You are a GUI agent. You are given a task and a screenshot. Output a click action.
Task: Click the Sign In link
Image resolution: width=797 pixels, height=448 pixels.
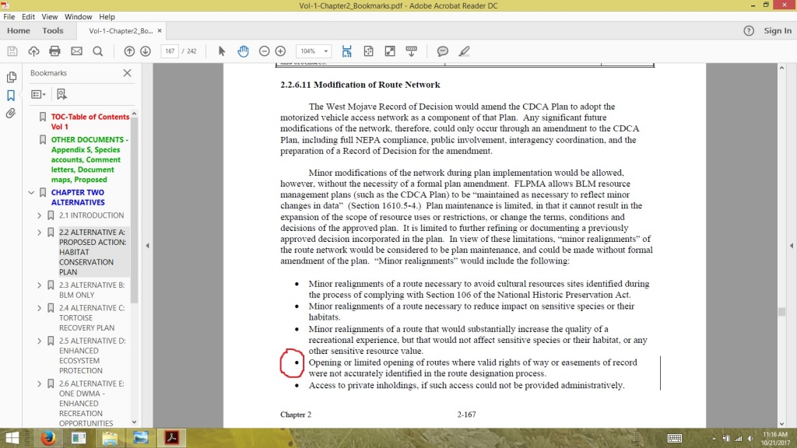click(778, 30)
